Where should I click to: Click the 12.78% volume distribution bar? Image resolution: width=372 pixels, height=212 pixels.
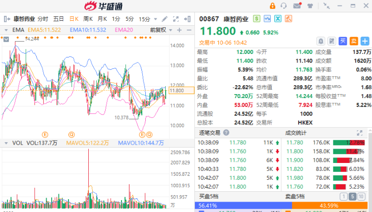point(349,143)
